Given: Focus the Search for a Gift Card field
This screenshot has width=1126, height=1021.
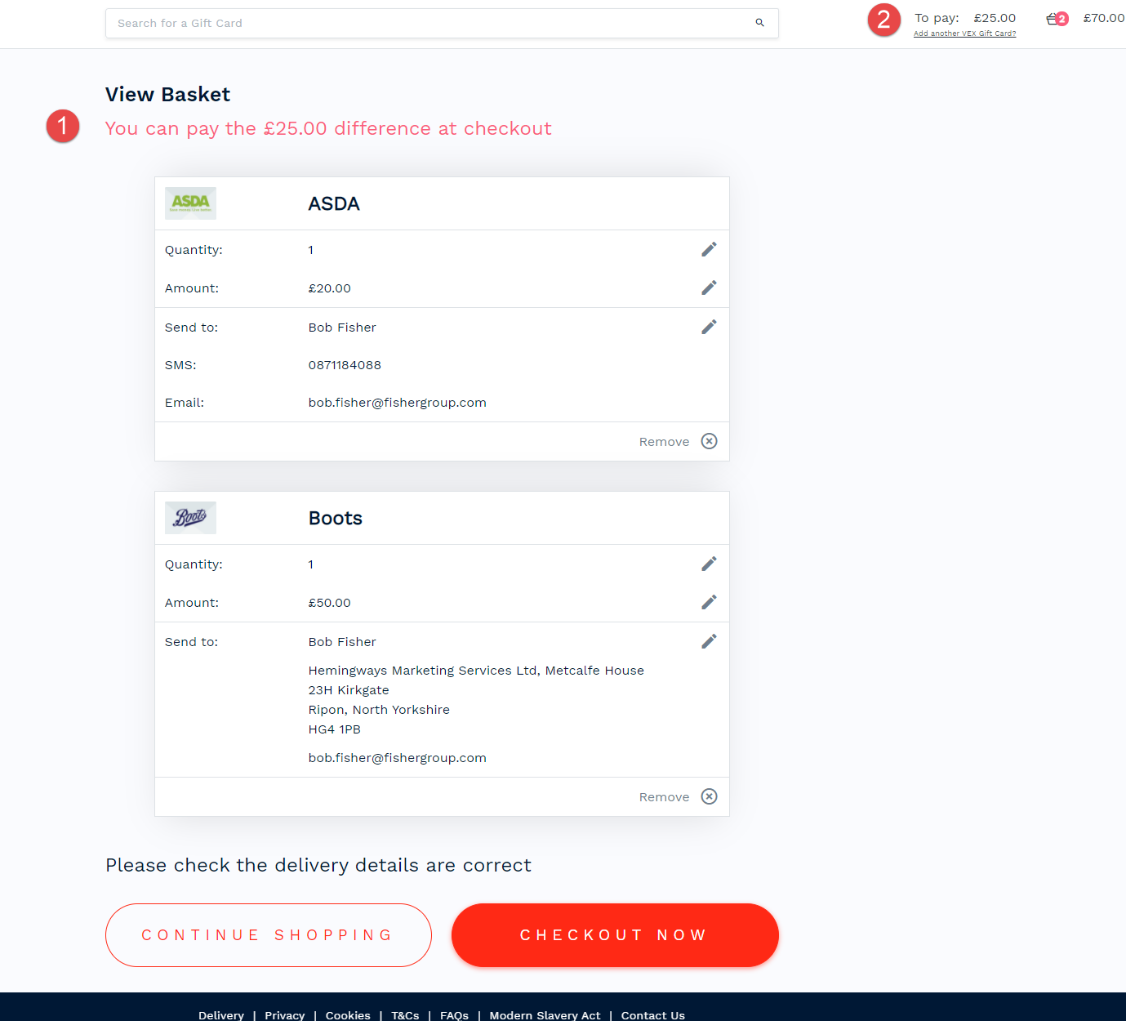Looking at the screenshot, I should click(x=425, y=23).
